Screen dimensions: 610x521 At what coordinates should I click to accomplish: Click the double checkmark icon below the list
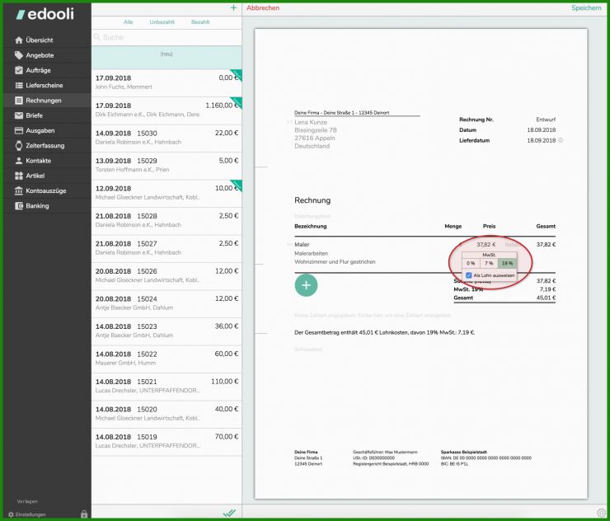[229, 514]
